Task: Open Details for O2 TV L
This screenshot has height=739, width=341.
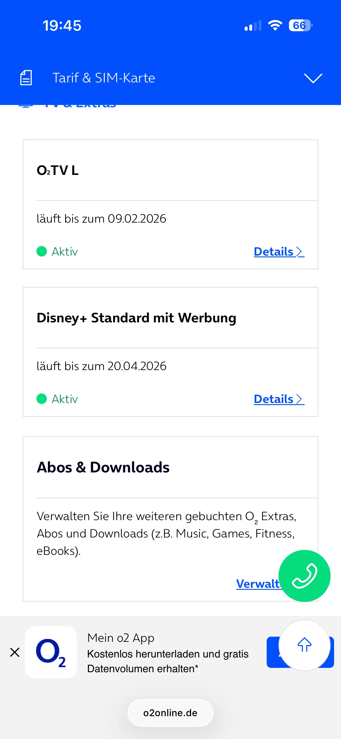Action: click(279, 252)
